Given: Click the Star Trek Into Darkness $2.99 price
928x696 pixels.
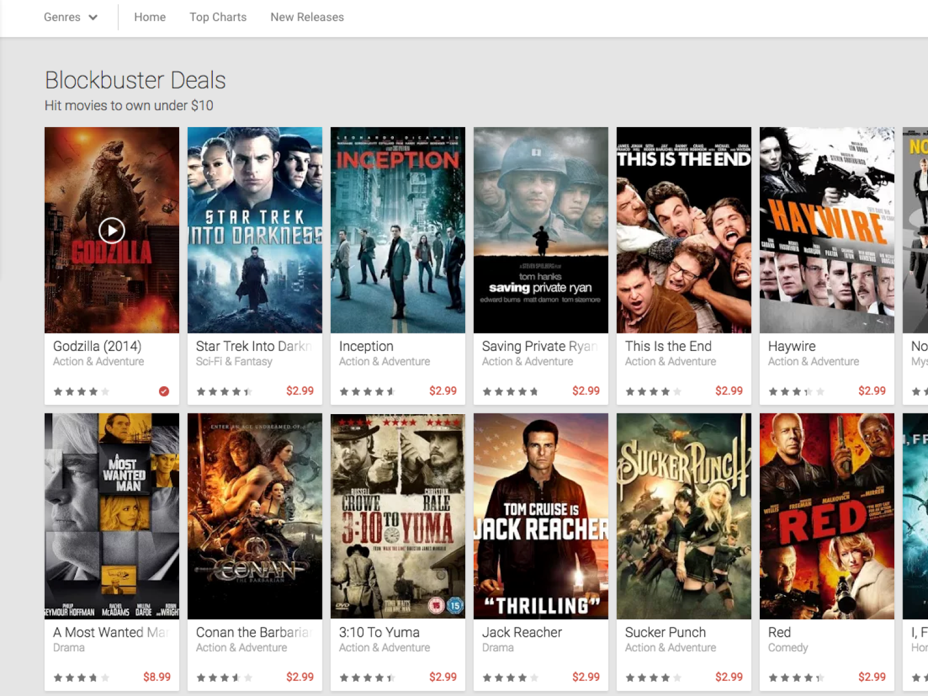Looking at the screenshot, I should pos(299,391).
